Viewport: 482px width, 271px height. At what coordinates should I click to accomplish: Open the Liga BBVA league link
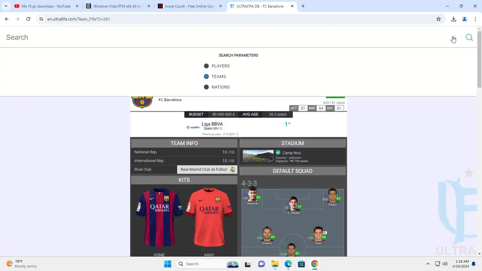click(x=212, y=124)
